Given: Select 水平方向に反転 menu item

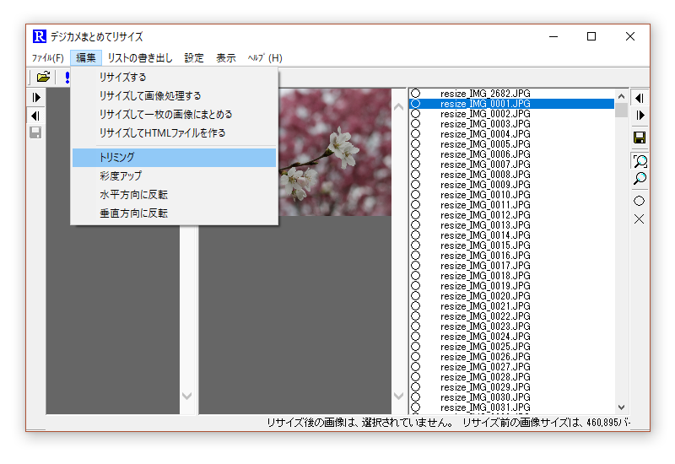Looking at the screenshot, I should pyautogui.click(x=175, y=195).
